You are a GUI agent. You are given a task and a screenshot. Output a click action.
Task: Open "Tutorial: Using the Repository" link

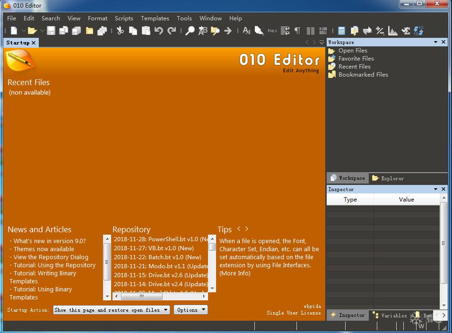54,265
